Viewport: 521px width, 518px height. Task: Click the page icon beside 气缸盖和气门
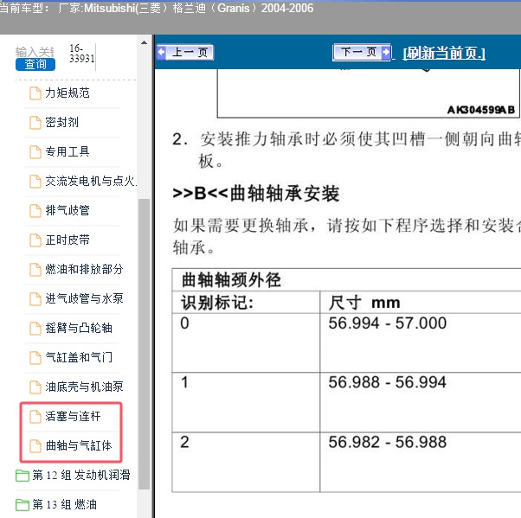coord(35,357)
